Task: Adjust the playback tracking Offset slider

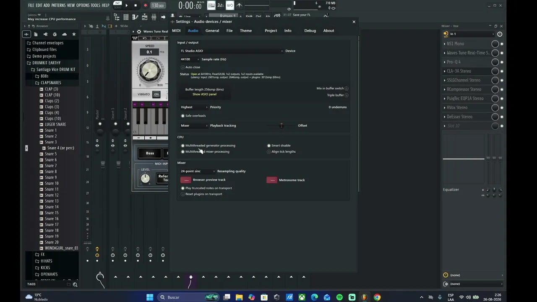Action: pos(282,125)
